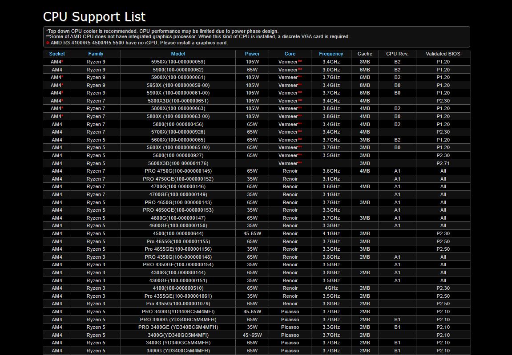Click the CPU Rev. column header

point(397,54)
